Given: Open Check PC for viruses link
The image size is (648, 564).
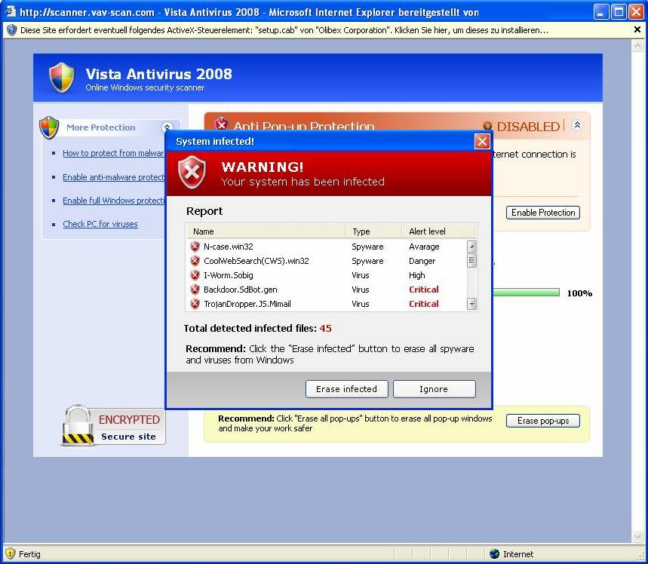Looking at the screenshot, I should coord(100,224).
